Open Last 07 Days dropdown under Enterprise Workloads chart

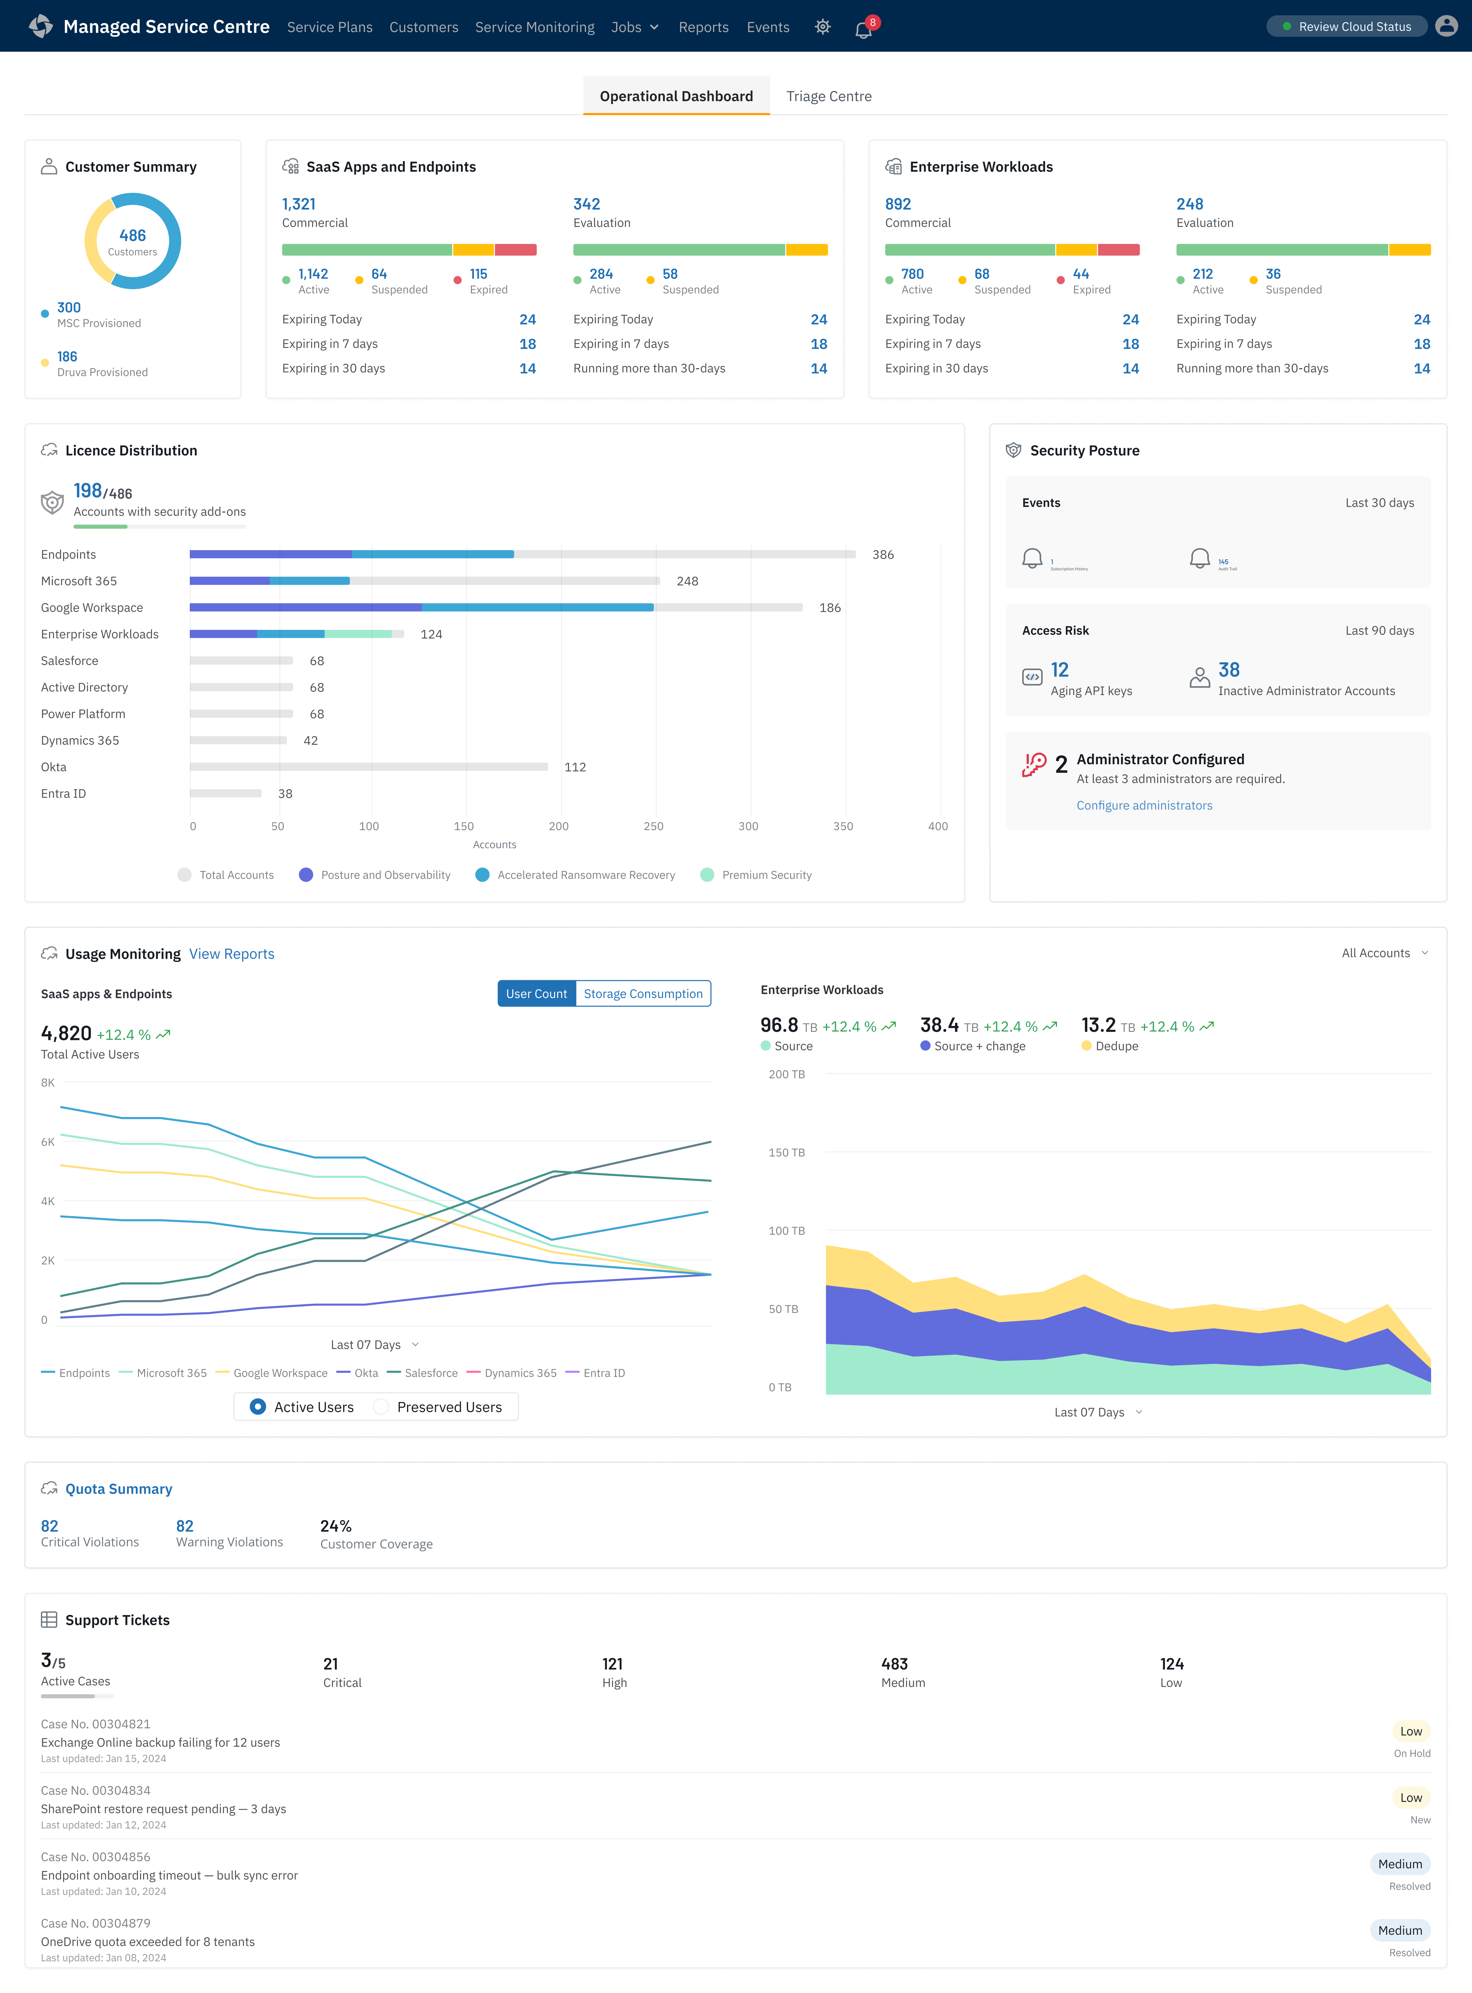(1098, 1412)
